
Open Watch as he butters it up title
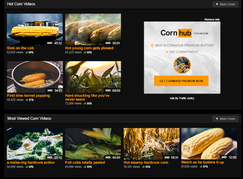202,162
